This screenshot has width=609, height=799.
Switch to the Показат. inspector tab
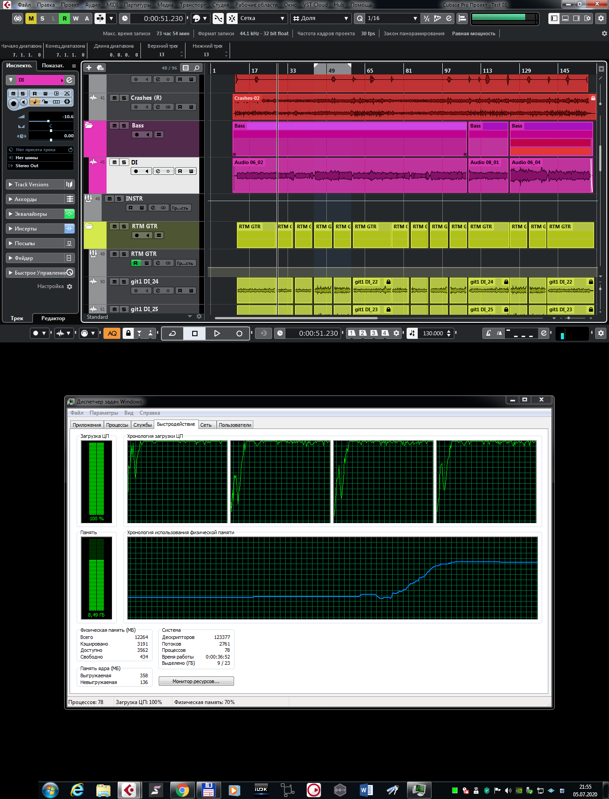click(53, 66)
